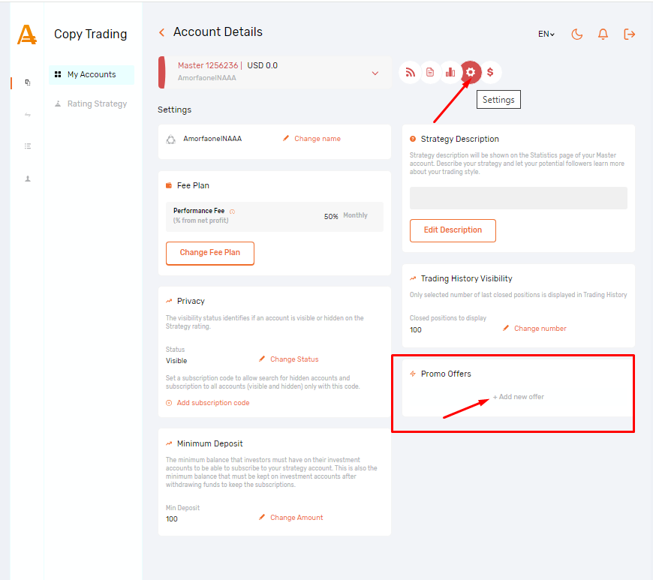Click Add new offer under Promo Offers
653x580 pixels.
(519, 397)
